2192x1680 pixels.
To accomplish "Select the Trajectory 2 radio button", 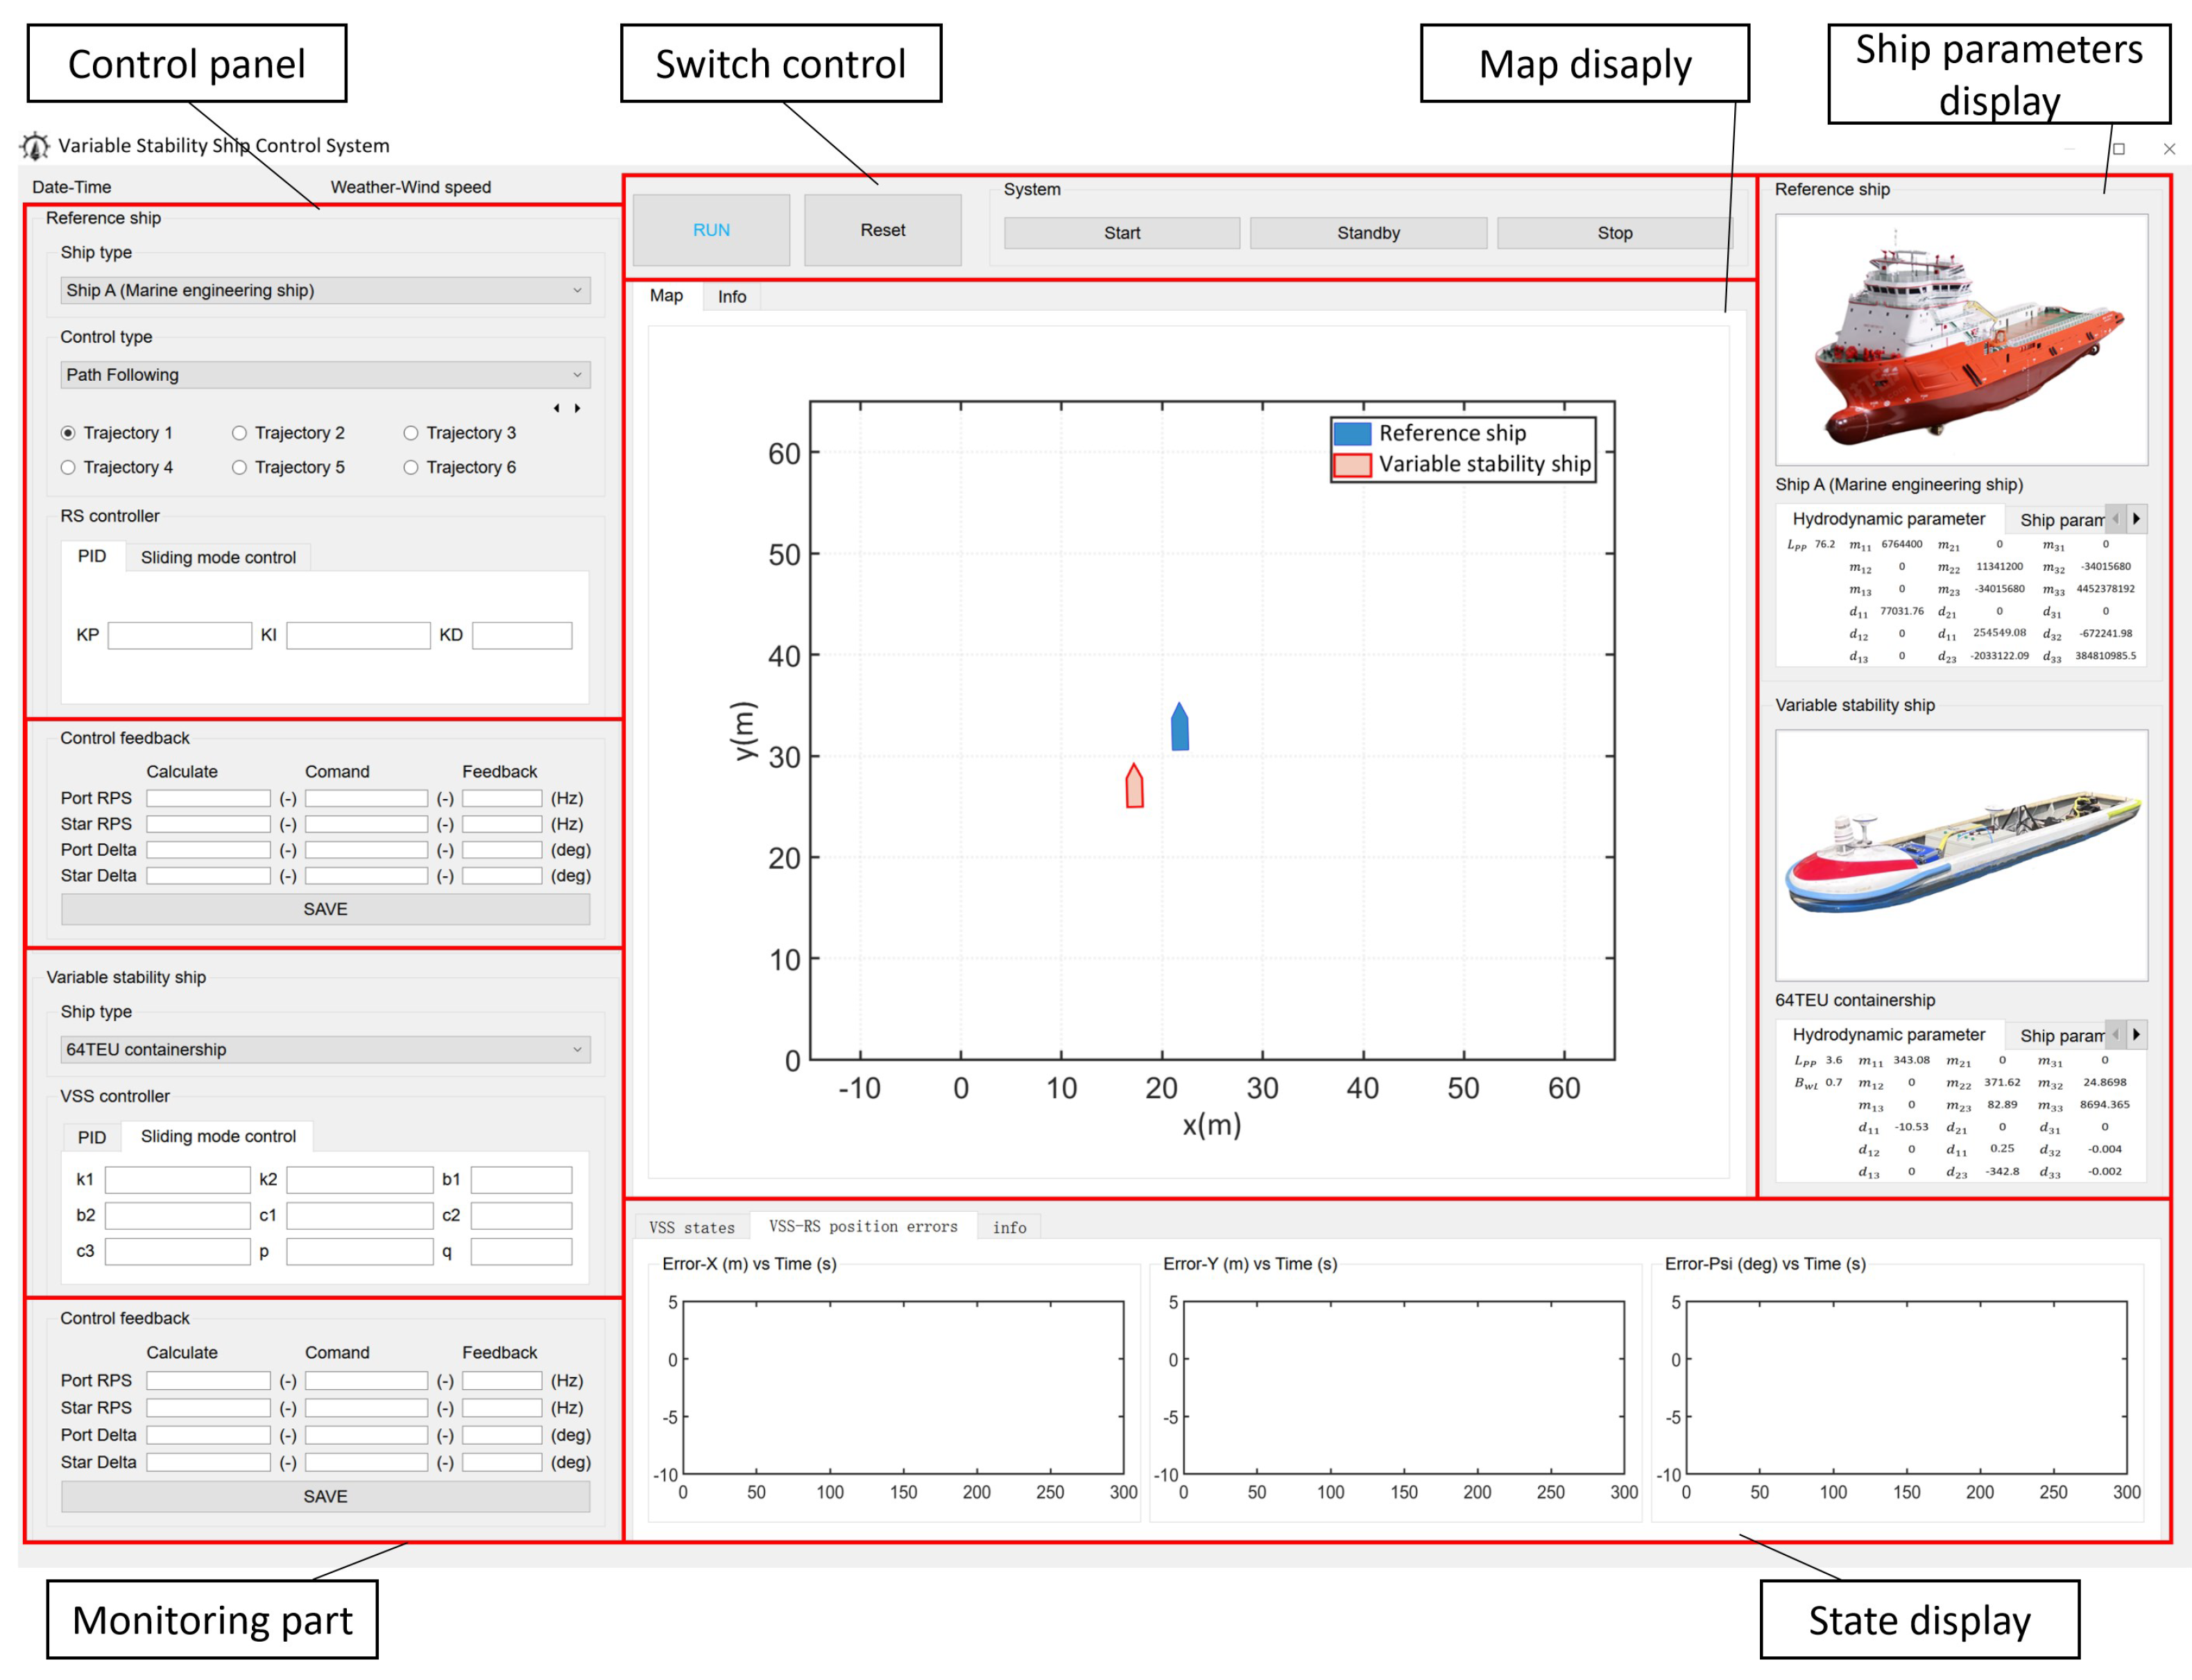I will [239, 433].
